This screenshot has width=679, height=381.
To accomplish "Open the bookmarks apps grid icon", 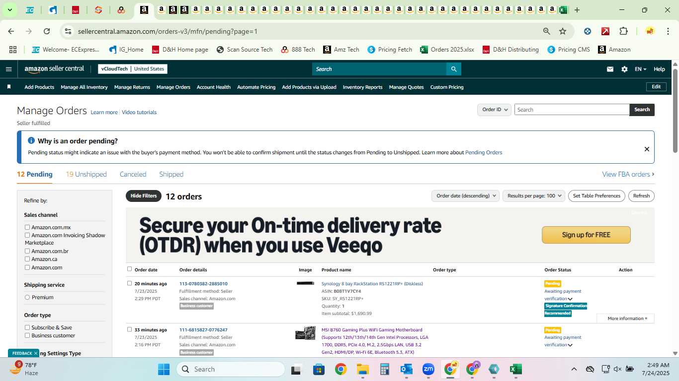I will [13, 50].
